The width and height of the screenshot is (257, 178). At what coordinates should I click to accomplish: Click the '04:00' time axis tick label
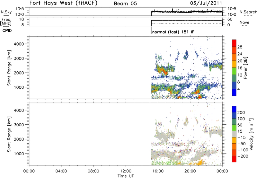click(x=61, y=171)
